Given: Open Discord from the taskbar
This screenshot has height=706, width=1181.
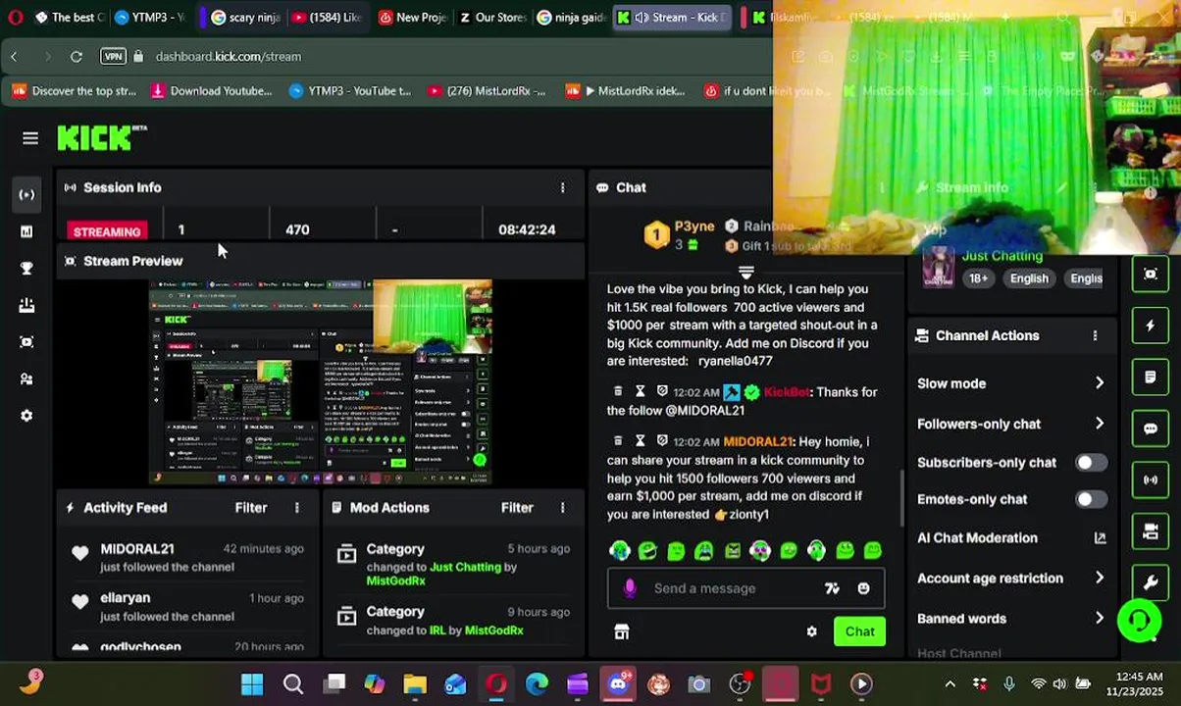Looking at the screenshot, I should click(618, 684).
